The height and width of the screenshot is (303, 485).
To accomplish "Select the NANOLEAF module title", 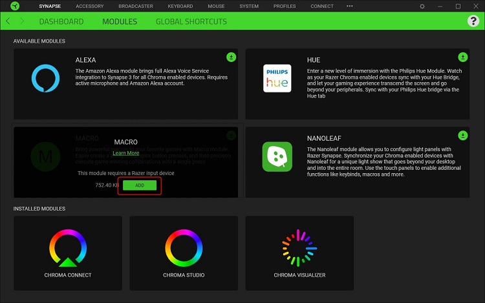I will click(x=324, y=138).
